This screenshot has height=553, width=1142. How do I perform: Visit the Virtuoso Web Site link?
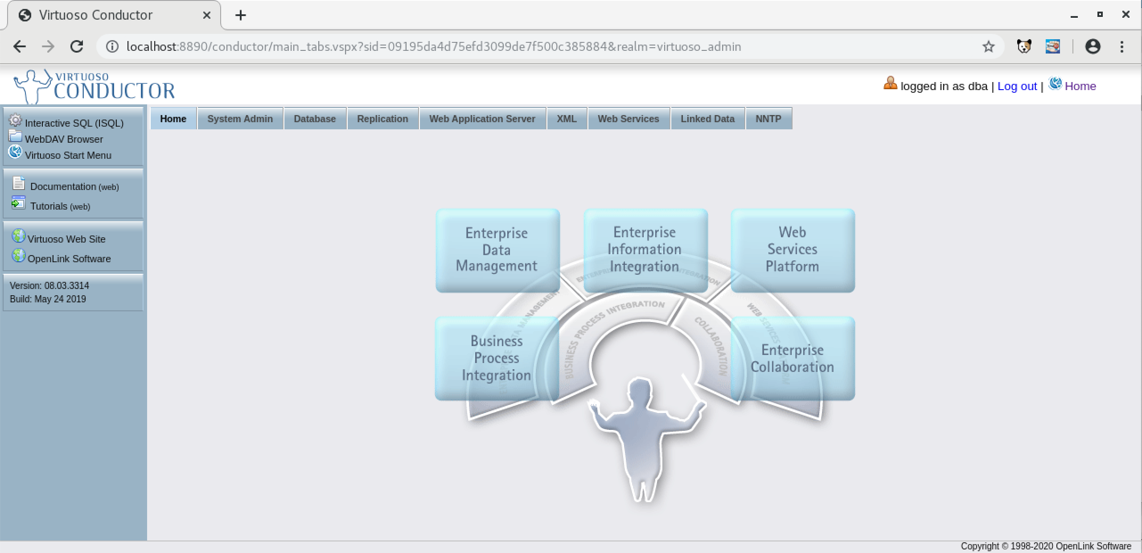66,239
